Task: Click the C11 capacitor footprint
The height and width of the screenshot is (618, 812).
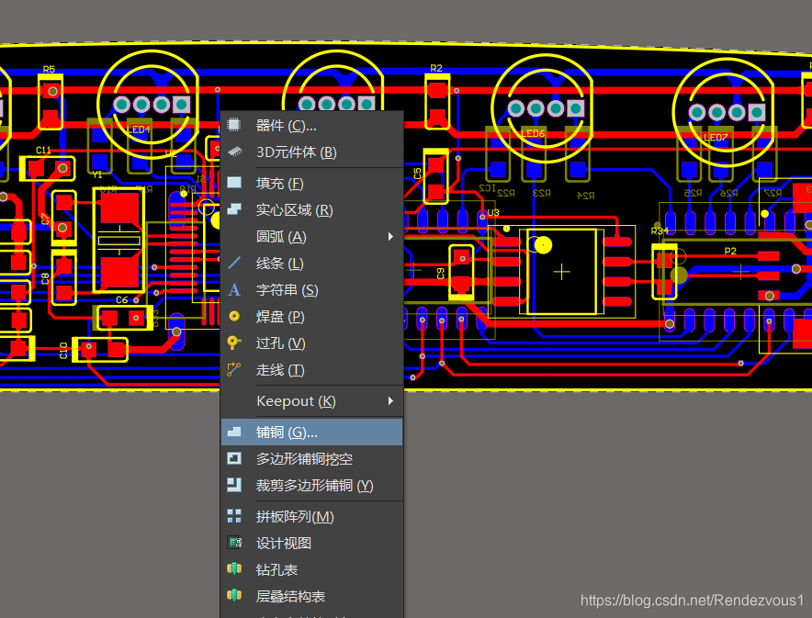Action: coord(47,168)
